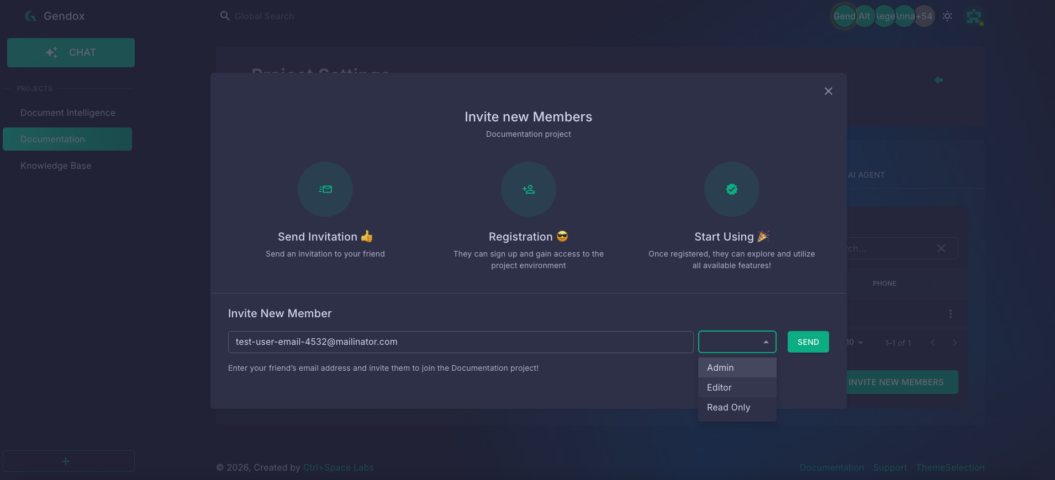Click the Send Invitation envelope icon
Viewport: 1055px width, 480px height.
[x=325, y=189]
